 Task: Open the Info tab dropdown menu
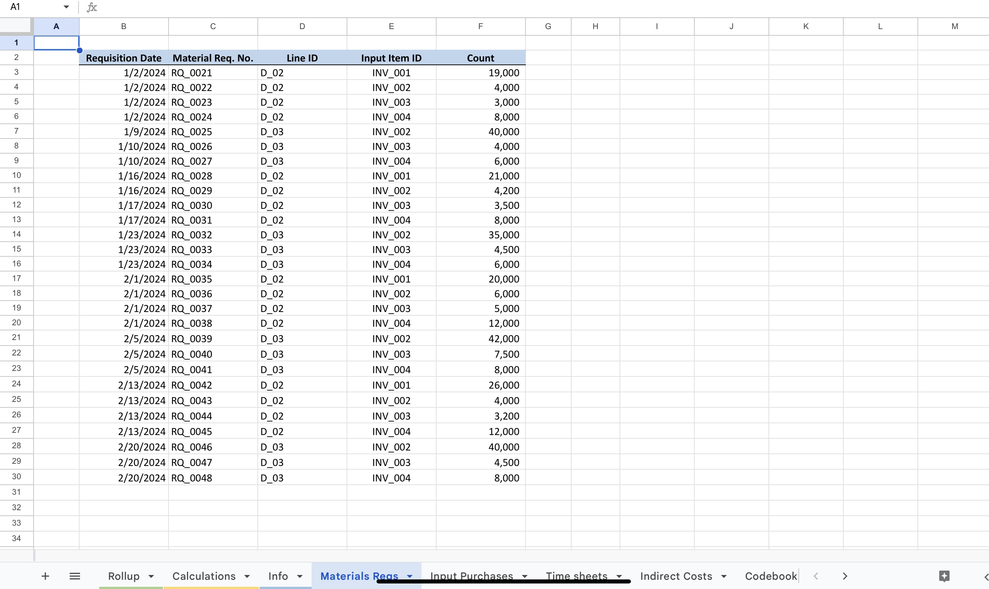pyautogui.click(x=299, y=576)
